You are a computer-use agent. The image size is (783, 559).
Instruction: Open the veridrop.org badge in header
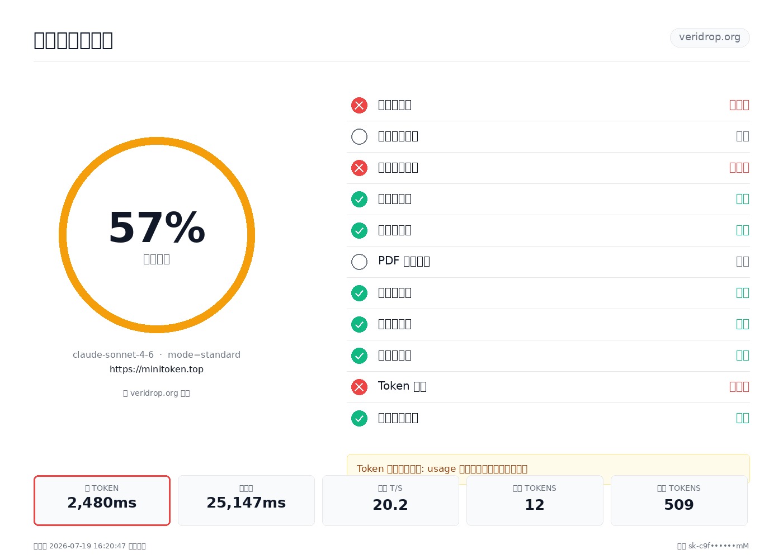point(710,37)
